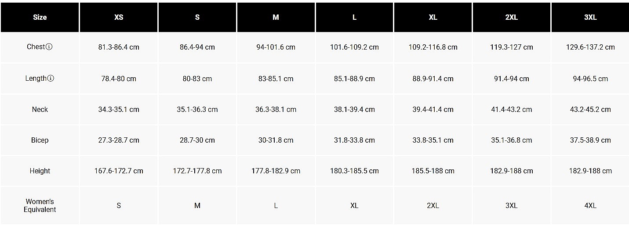The width and height of the screenshot is (629, 226).
Task: Click the 4XL women's equivalent cell
Action: point(590,205)
